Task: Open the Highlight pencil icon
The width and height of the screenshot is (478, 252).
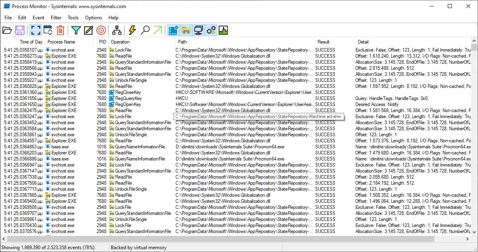Action: click(88, 30)
